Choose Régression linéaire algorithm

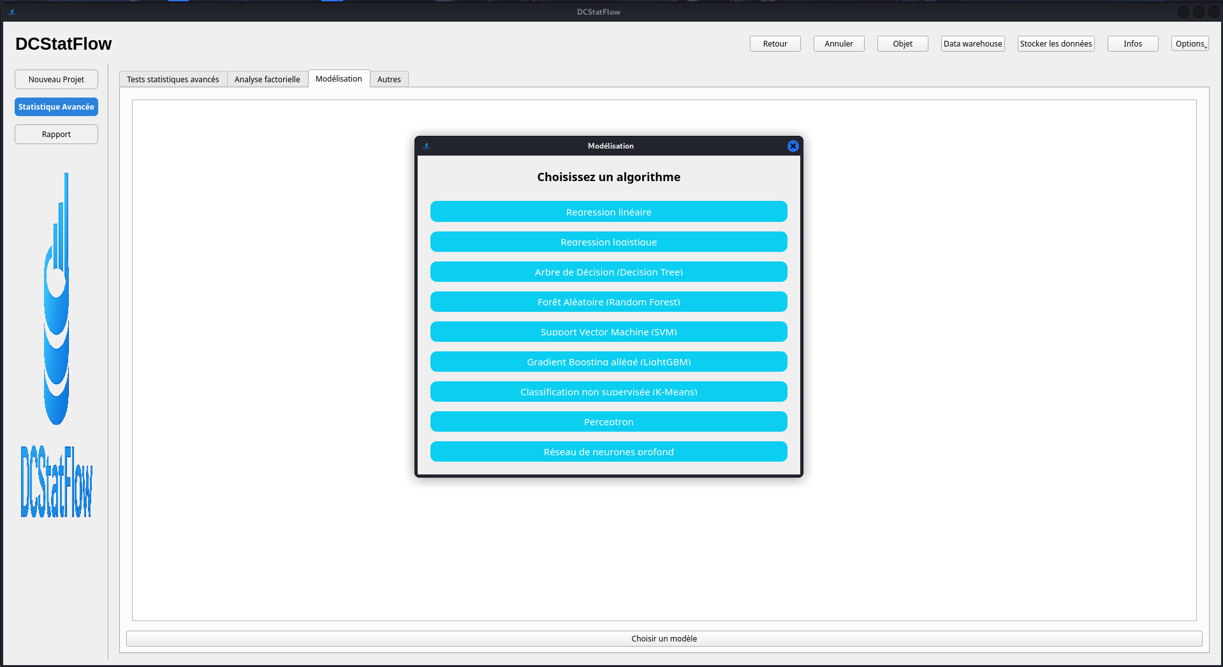608,212
